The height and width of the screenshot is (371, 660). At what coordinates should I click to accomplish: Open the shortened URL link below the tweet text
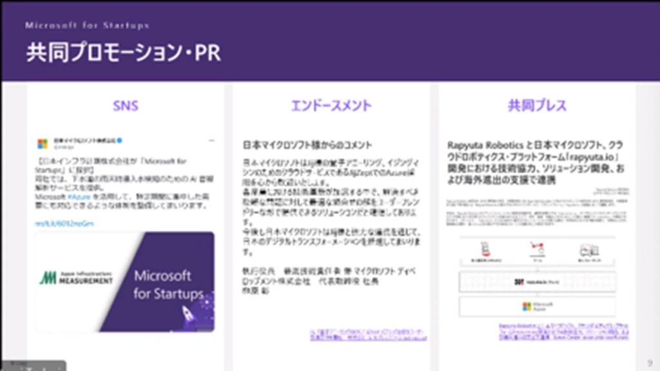click(x=64, y=223)
